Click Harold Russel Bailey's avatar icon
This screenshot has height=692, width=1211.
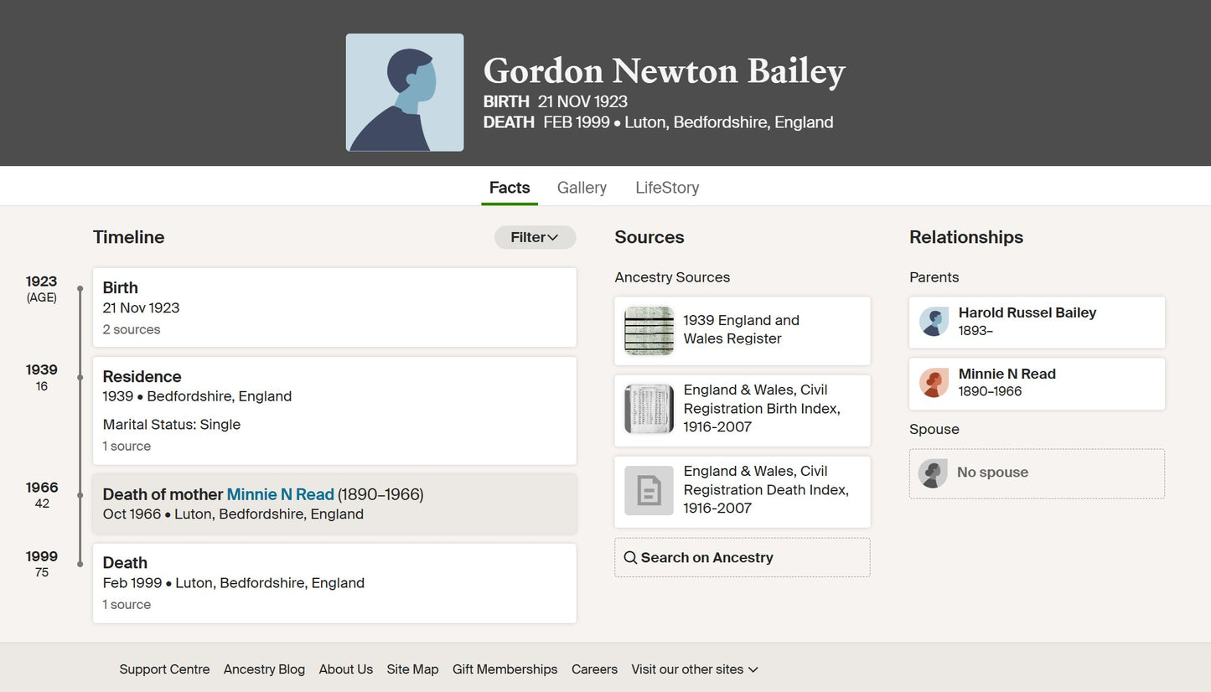[x=933, y=322]
